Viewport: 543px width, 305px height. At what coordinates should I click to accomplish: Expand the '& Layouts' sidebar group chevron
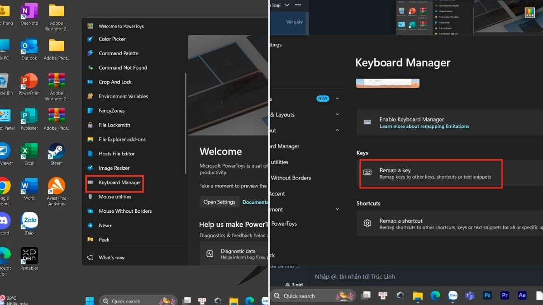click(337, 115)
